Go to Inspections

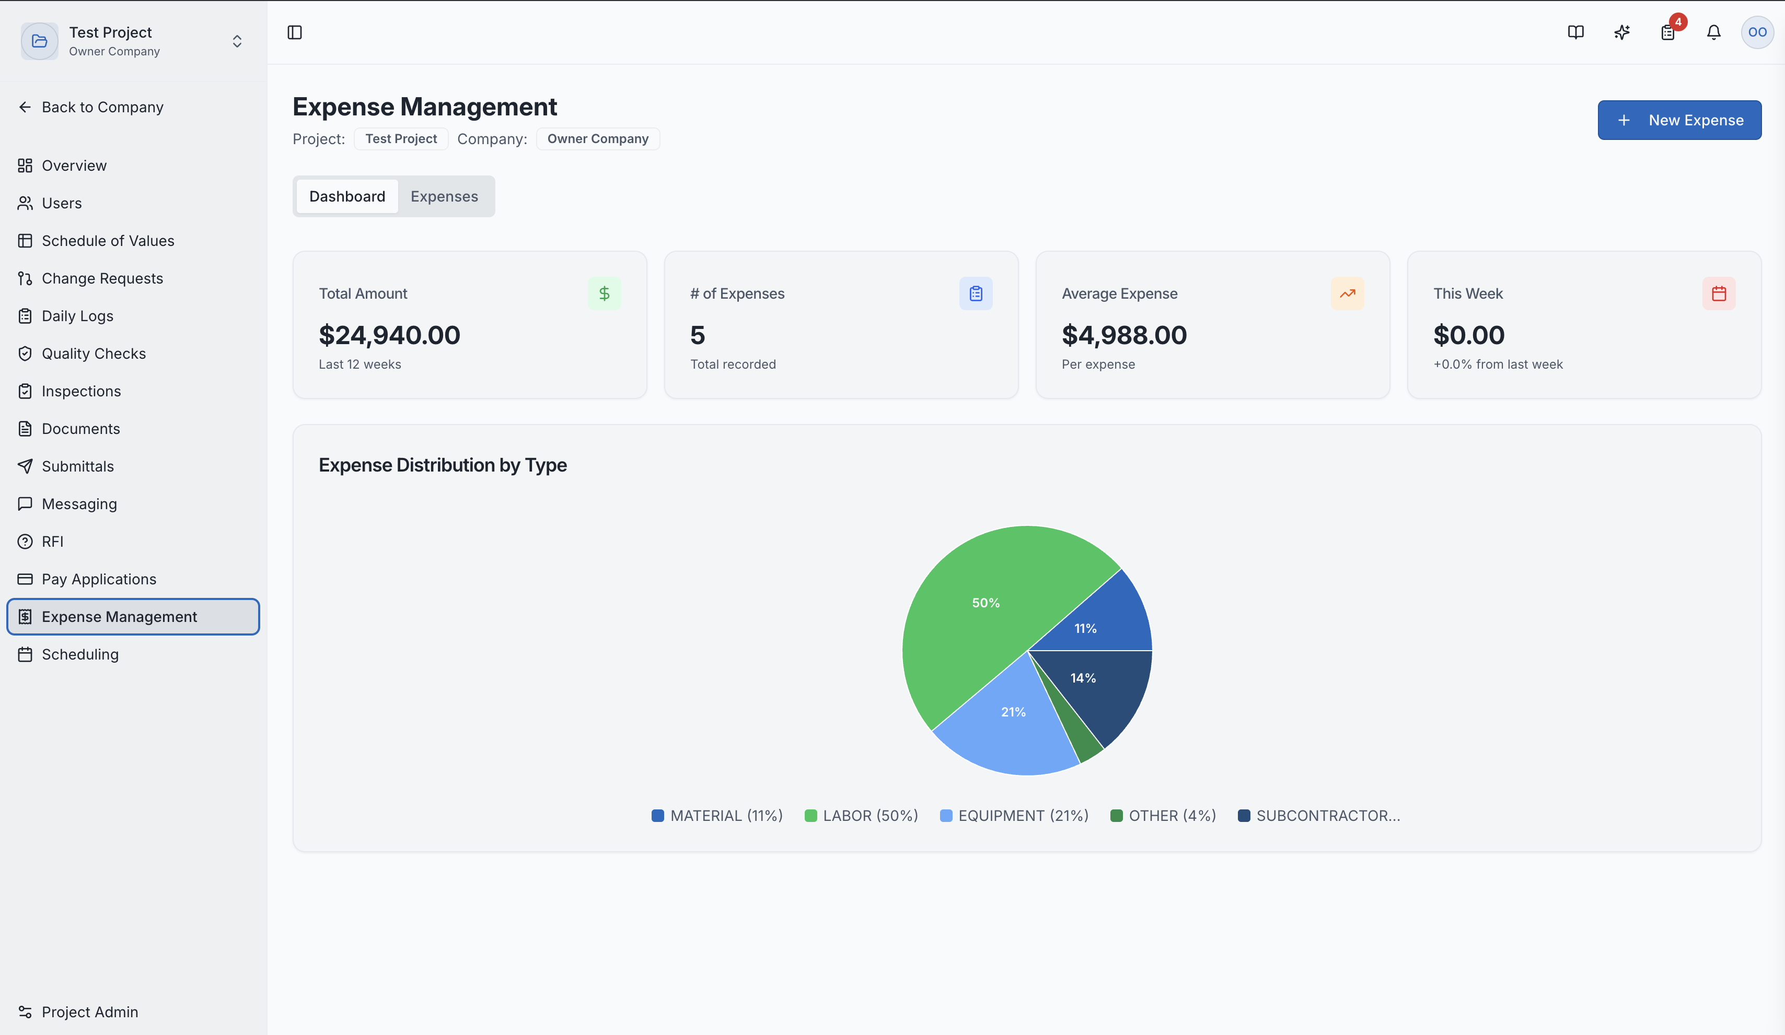tap(133, 391)
